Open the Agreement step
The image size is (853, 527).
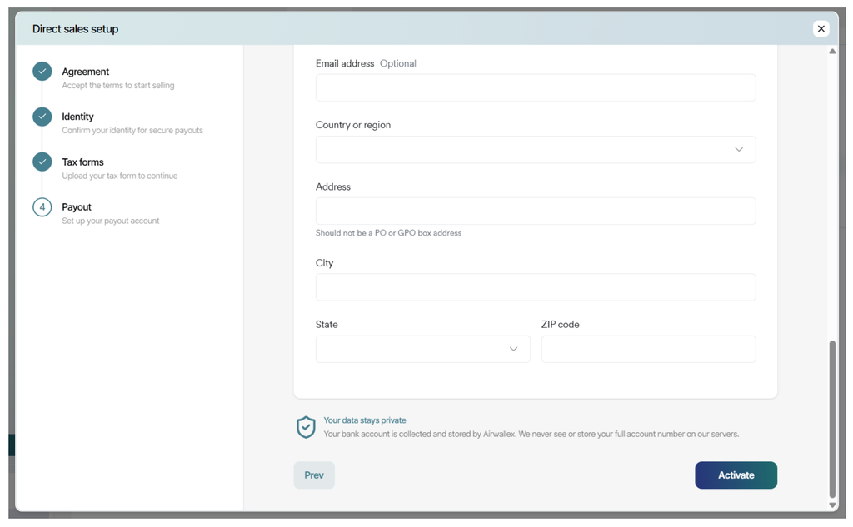(86, 72)
